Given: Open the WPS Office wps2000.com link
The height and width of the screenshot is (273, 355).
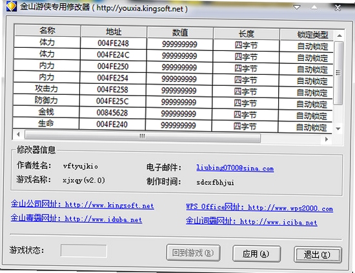Looking at the screenshot, I should 259,208.
